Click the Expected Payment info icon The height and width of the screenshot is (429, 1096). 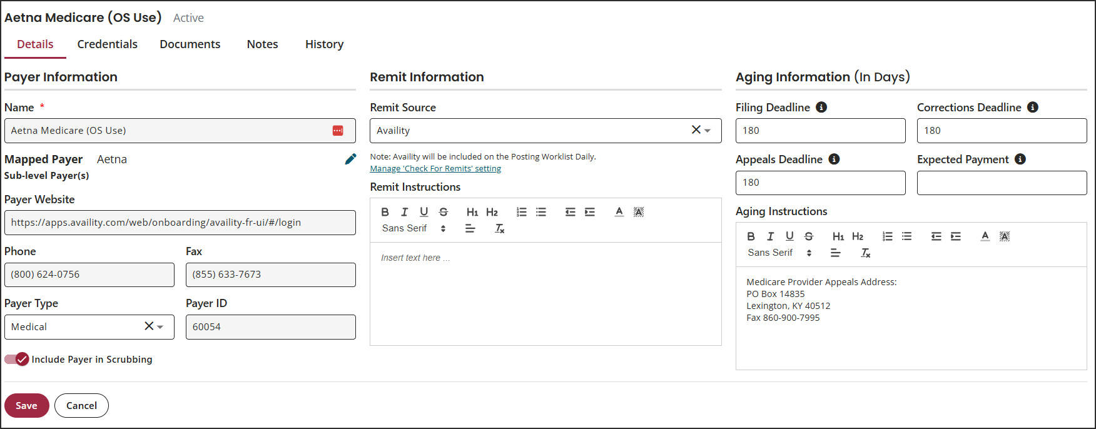[x=1020, y=159]
